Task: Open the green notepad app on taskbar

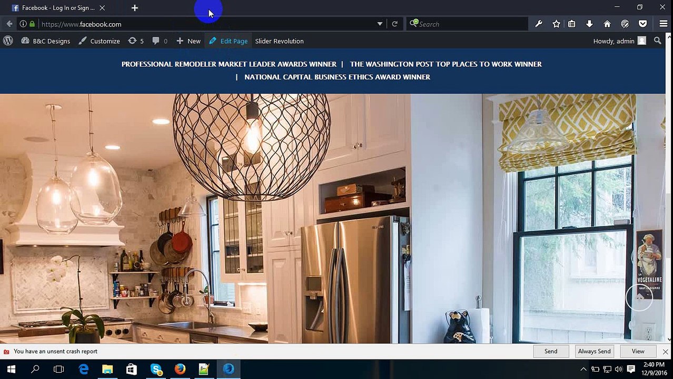Action: (204, 369)
